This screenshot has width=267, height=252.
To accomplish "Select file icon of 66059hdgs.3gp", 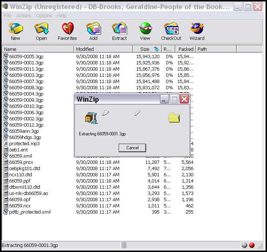I will (6, 137).
